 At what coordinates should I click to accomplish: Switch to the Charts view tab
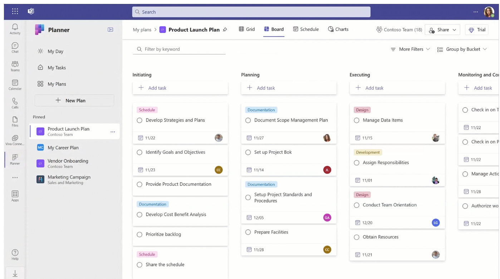pyautogui.click(x=338, y=29)
